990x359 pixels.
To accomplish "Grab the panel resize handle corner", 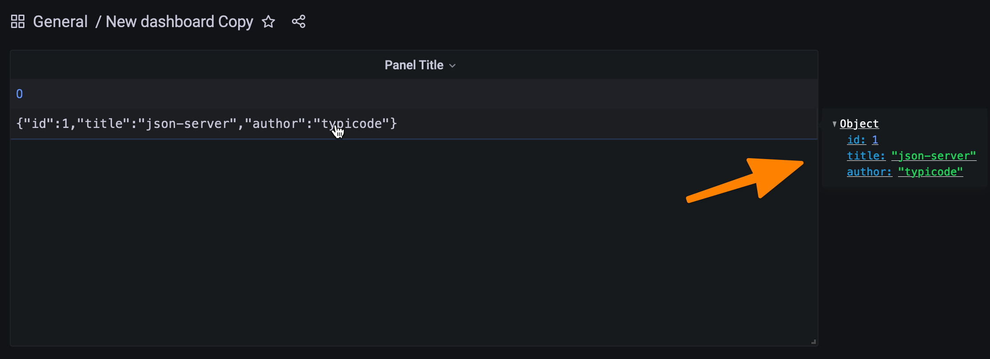I will tap(814, 342).
